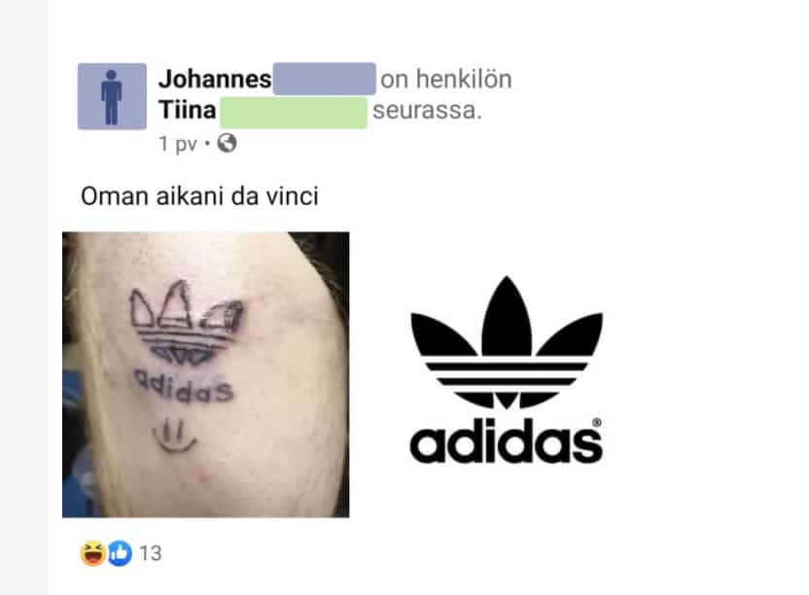Click the post text Oman aikani da vinci
The width and height of the screenshot is (809, 595).
click(199, 196)
